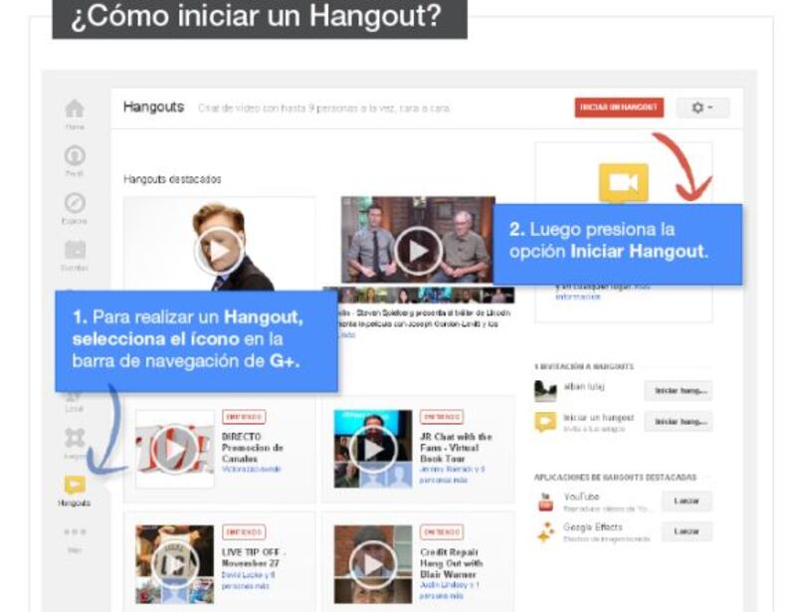Click 'Iniciar hang...' button next to alban lulaj
The image size is (796, 612).
(679, 390)
